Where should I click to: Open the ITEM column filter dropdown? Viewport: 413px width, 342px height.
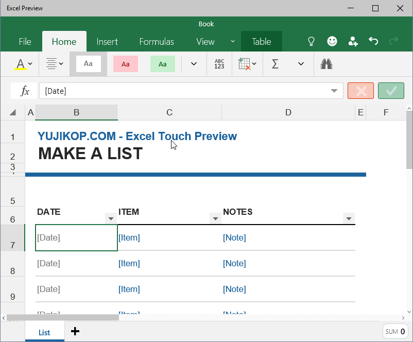point(215,218)
